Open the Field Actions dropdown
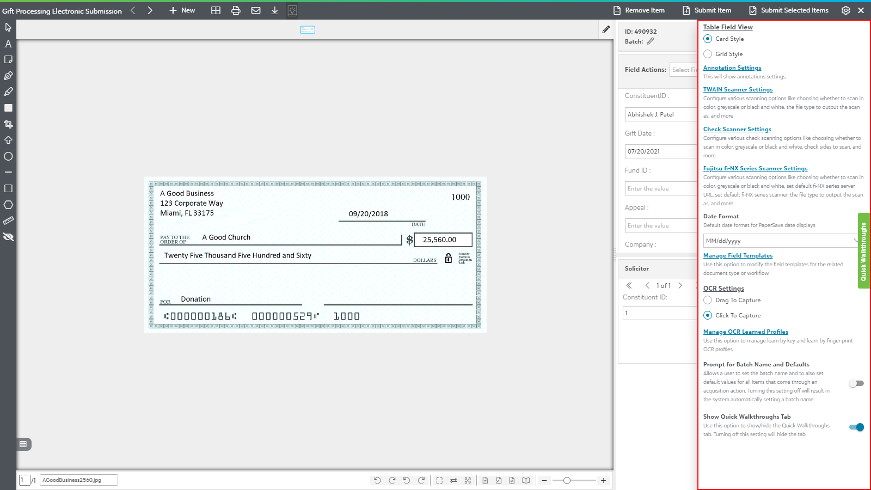Screen dimensions: 871x490 coord(684,70)
